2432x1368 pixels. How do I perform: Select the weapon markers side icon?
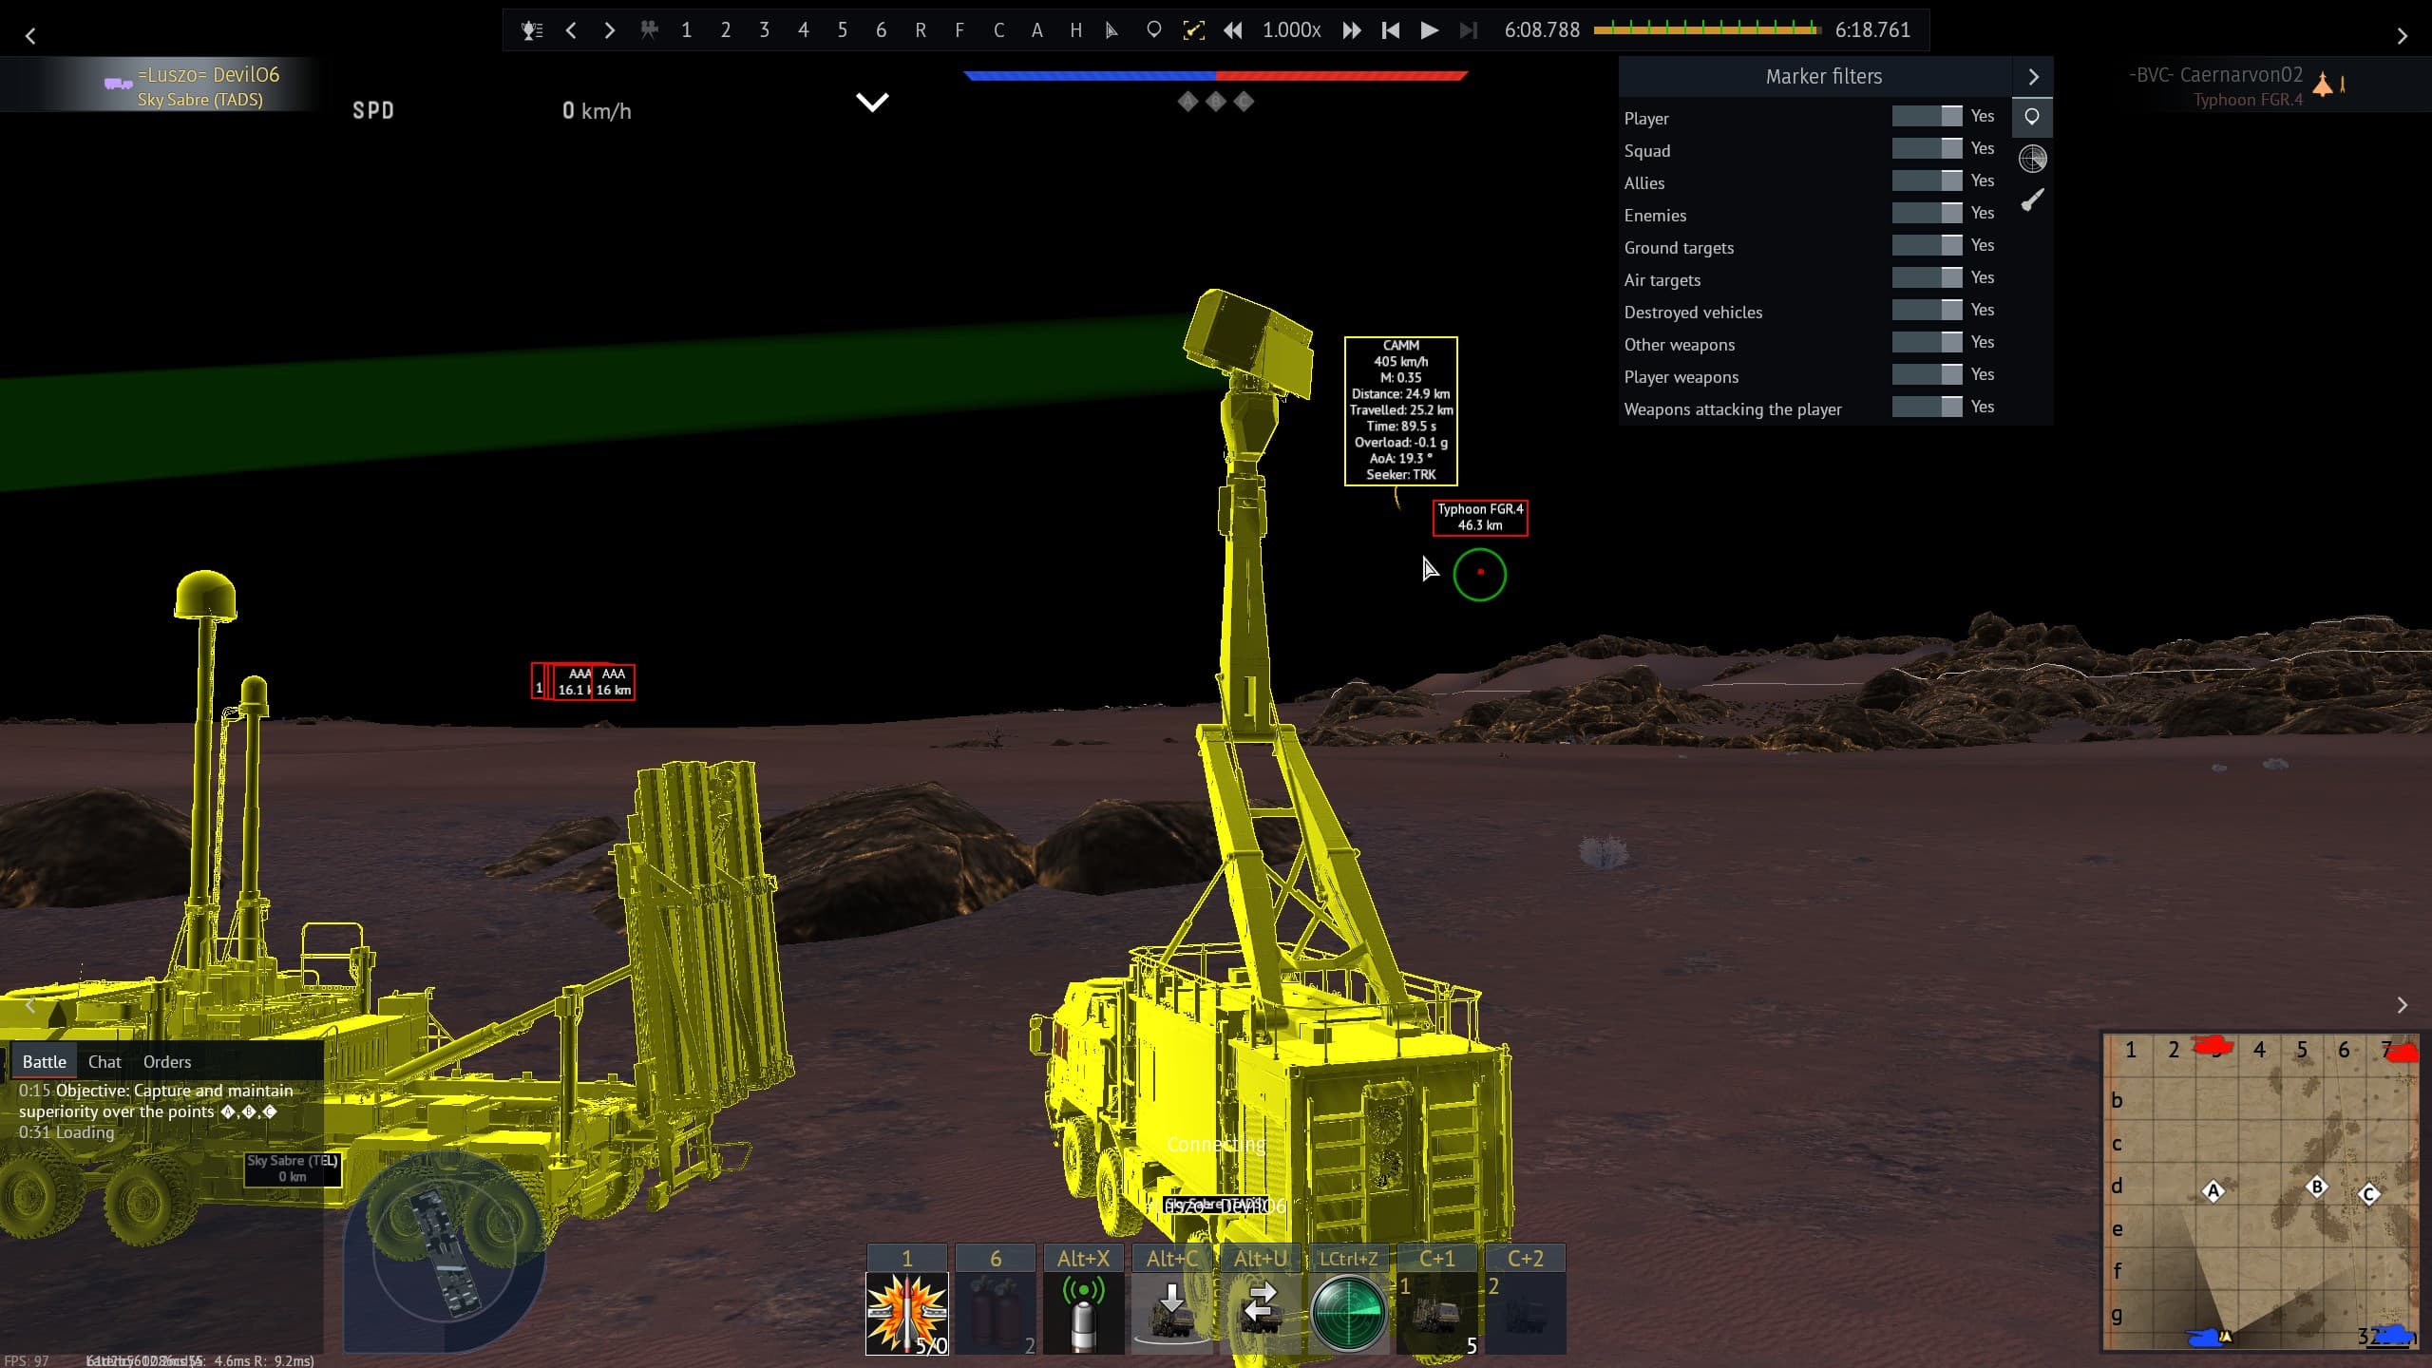point(2032,199)
